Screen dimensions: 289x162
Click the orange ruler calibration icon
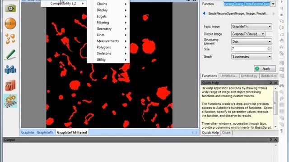pyautogui.click(x=10, y=23)
